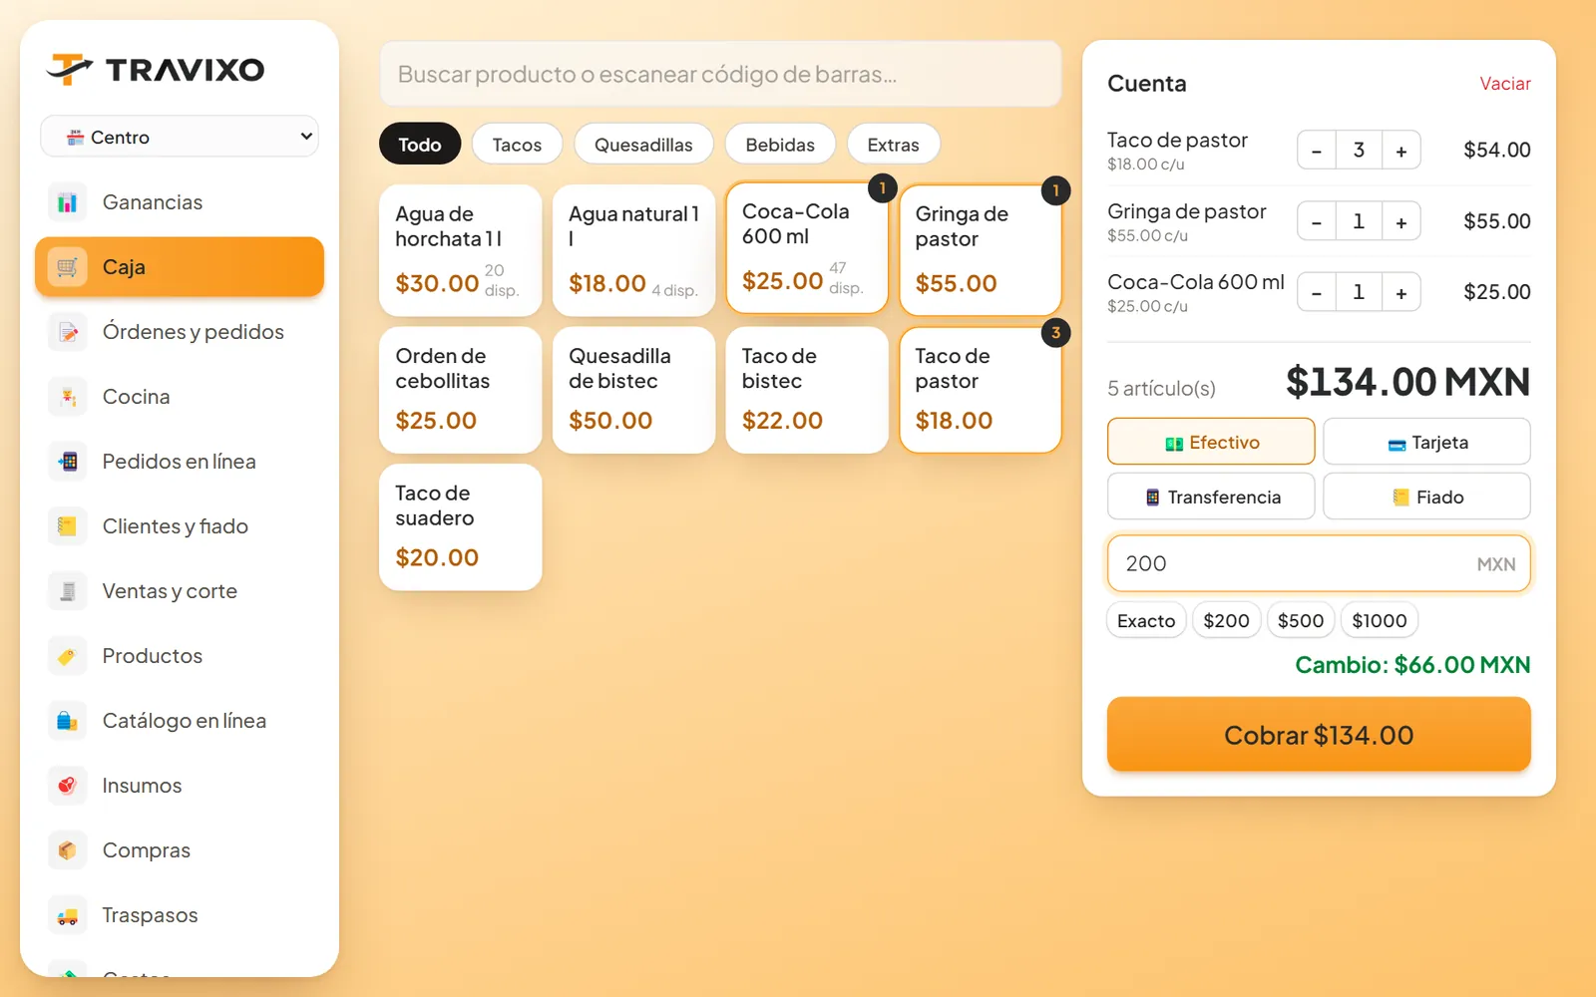Expand the Centro branch dropdown
The width and height of the screenshot is (1596, 997).
coord(180,137)
